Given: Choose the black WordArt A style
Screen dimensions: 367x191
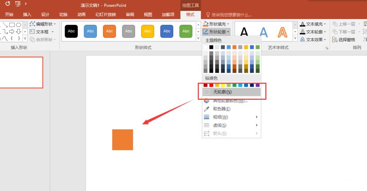Looking at the screenshot, I should point(244,32).
